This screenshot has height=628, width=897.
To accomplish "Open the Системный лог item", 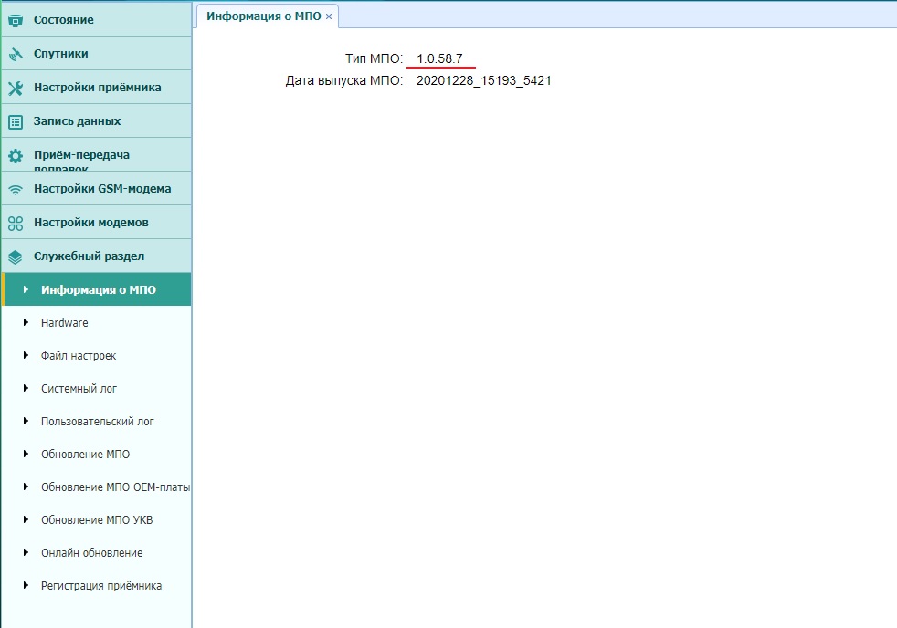I will (97, 388).
